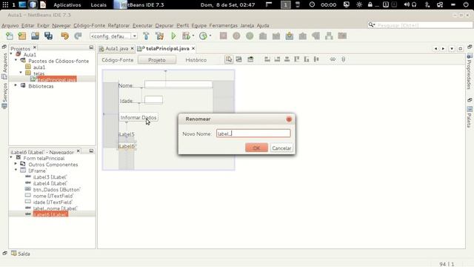
Task: Close the Renomear dialog
Action: [x=289, y=119]
